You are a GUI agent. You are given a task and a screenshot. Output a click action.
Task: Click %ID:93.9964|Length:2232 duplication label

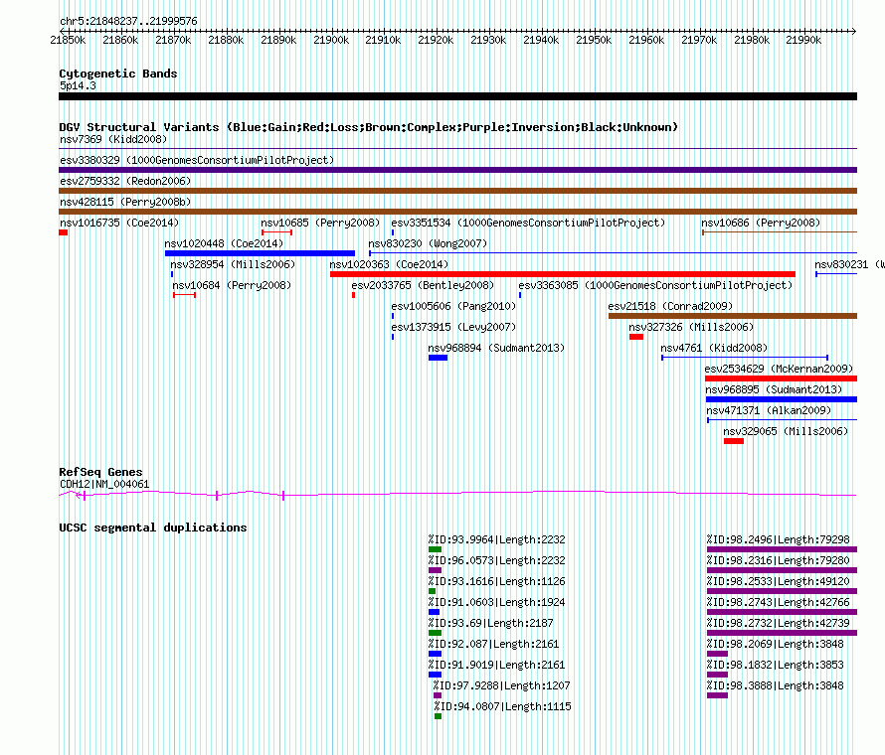coord(496,539)
